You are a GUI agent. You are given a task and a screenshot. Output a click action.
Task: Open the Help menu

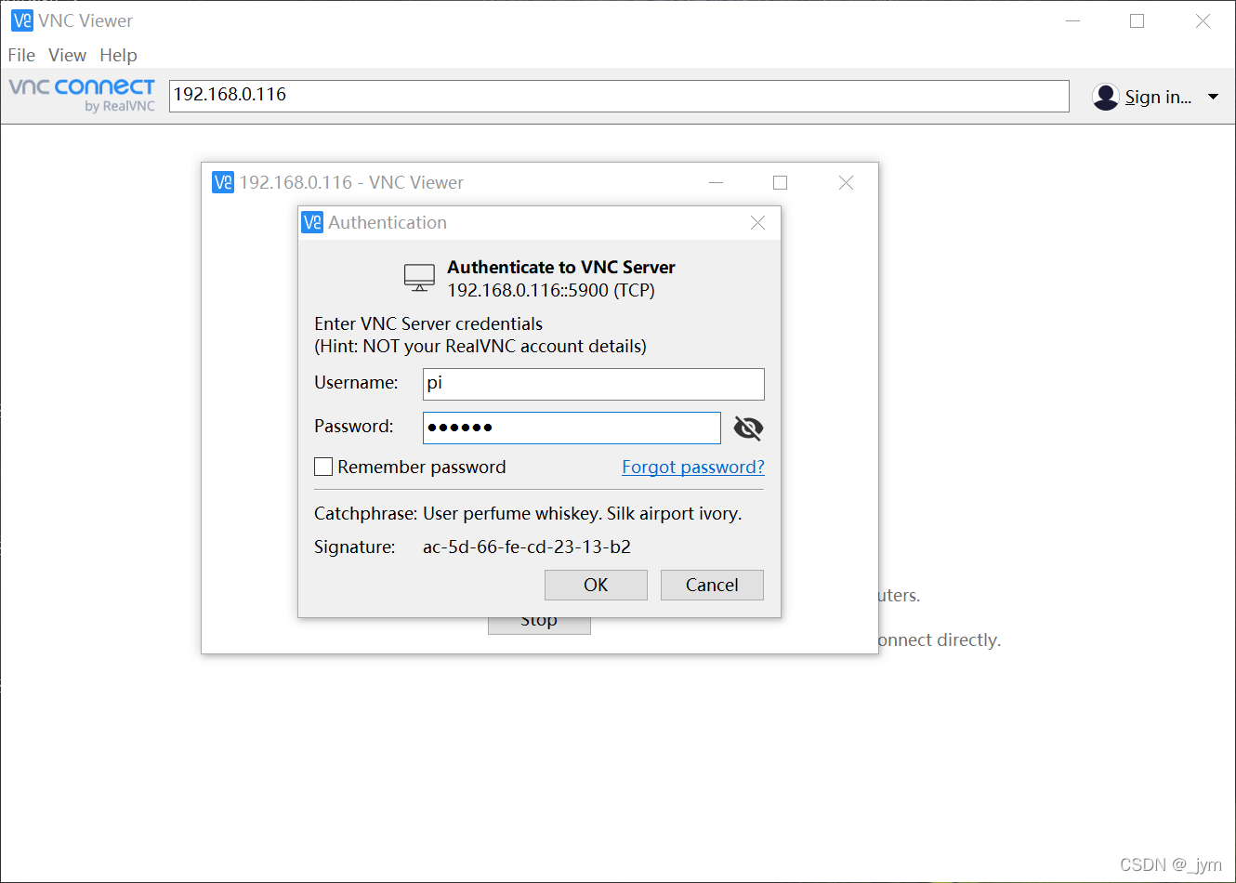(x=118, y=55)
